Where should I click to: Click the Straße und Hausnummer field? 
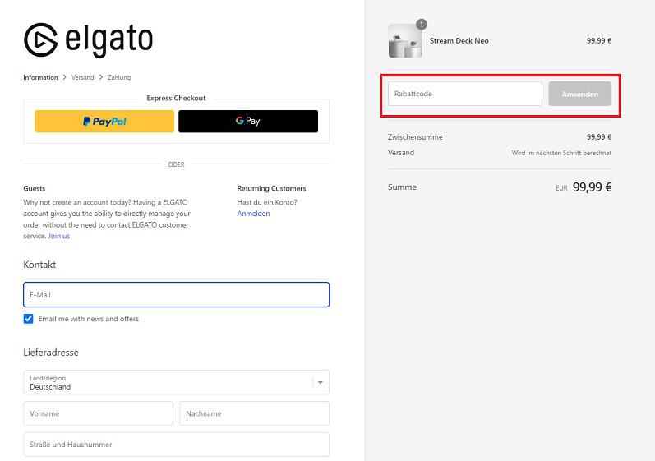coord(176,445)
